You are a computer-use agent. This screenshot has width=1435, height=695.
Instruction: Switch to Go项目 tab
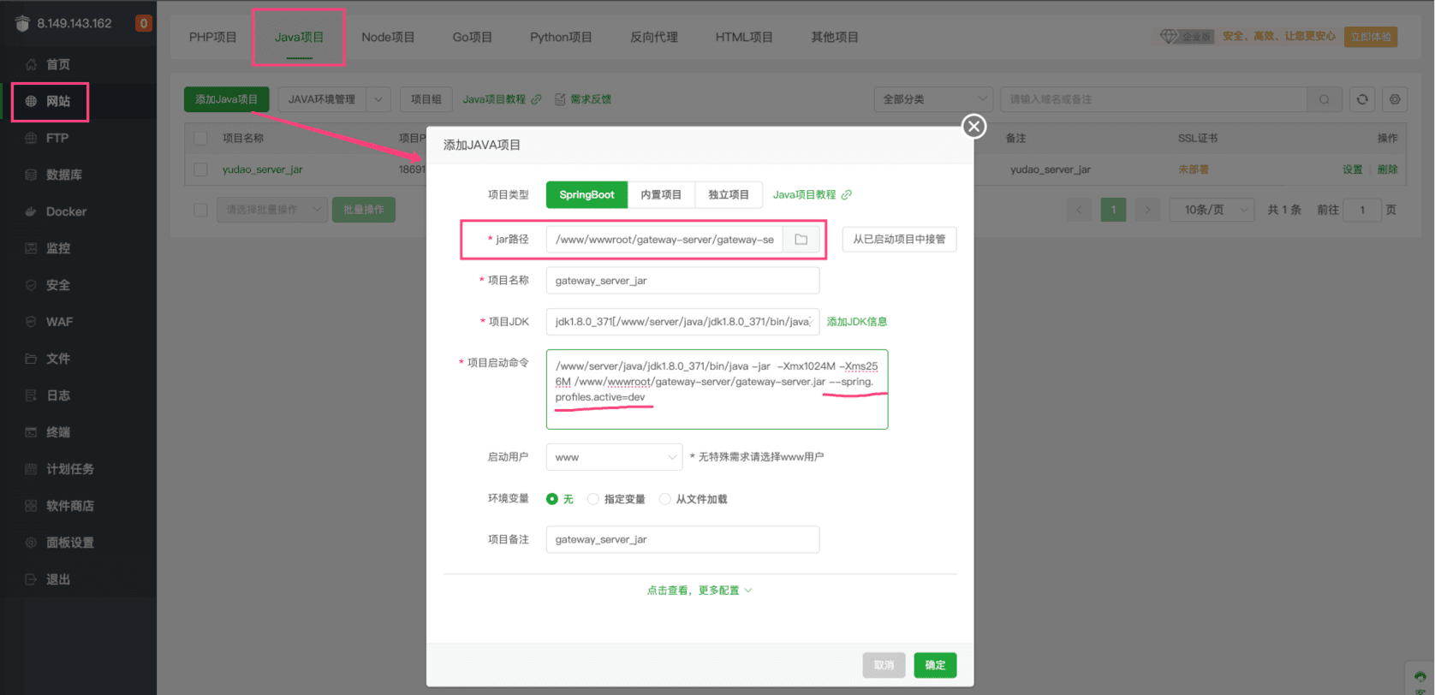click(x=472, y=37)
